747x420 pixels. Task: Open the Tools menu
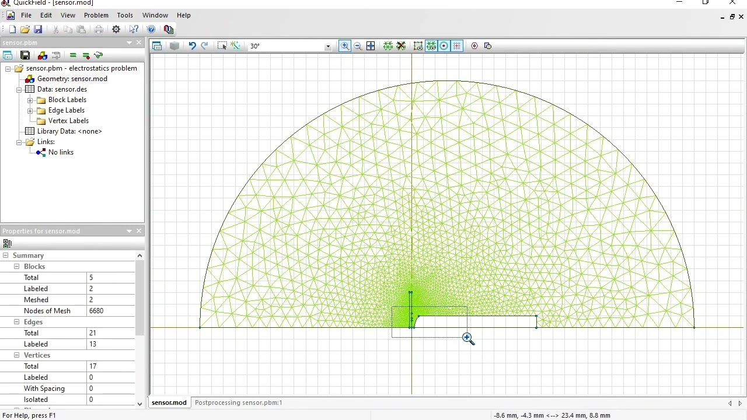(125, 15)
